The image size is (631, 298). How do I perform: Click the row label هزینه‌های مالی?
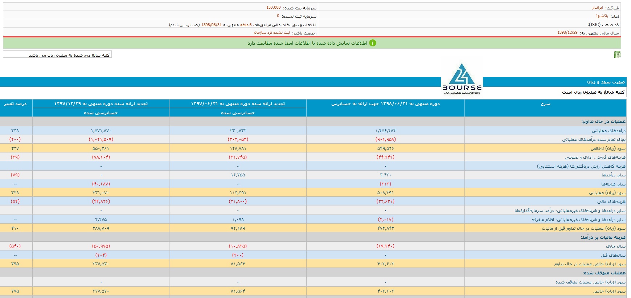coord(611,201)
